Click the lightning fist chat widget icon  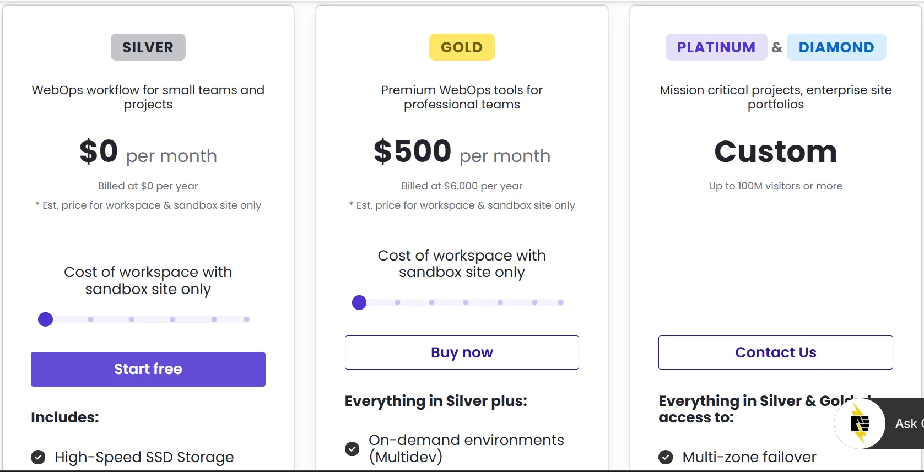859,424
